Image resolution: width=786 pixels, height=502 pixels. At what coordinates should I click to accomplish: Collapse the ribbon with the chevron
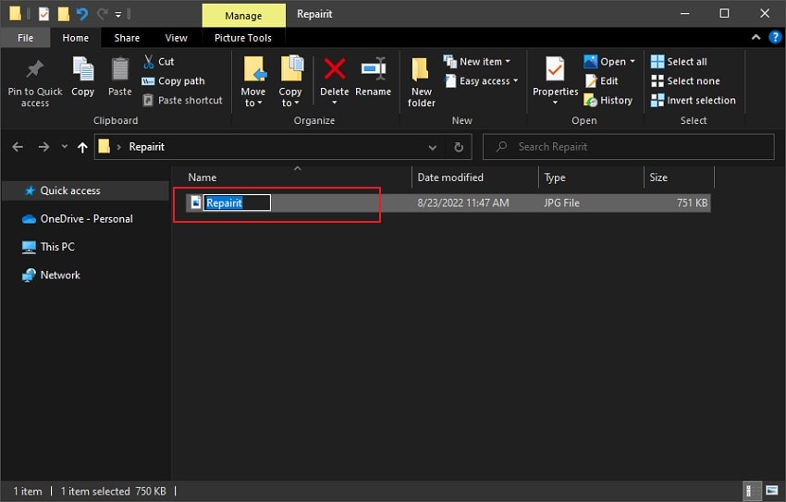pos(755,37)
